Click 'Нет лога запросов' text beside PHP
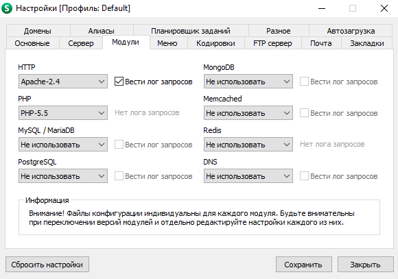This screenshot has height=279, width=398. coord(147,112)
